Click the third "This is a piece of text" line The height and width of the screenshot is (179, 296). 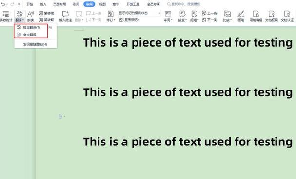[188, 142]
